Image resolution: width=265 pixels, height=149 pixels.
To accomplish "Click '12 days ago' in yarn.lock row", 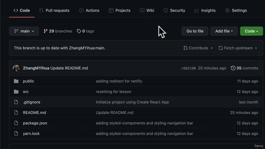I will point(247,133).
